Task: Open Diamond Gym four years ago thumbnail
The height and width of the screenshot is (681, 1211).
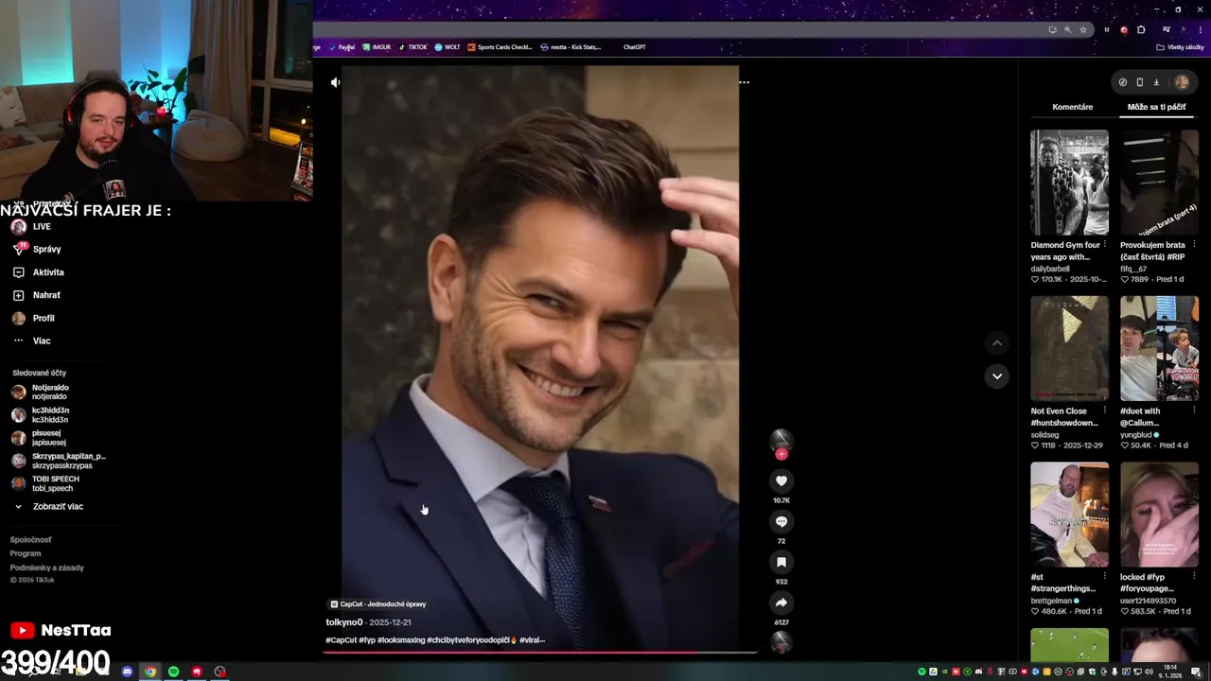Action: [x=1069, y=183]
